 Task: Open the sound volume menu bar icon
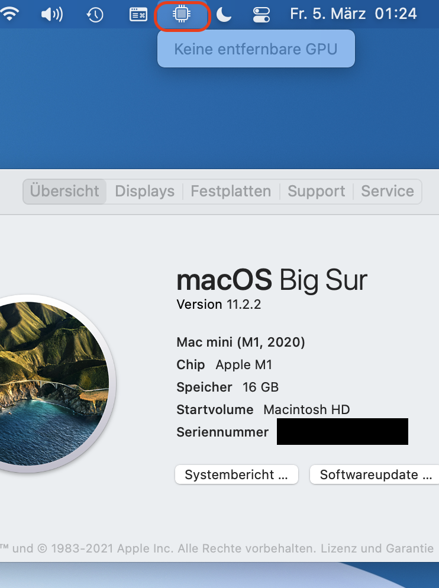[52, 15]
